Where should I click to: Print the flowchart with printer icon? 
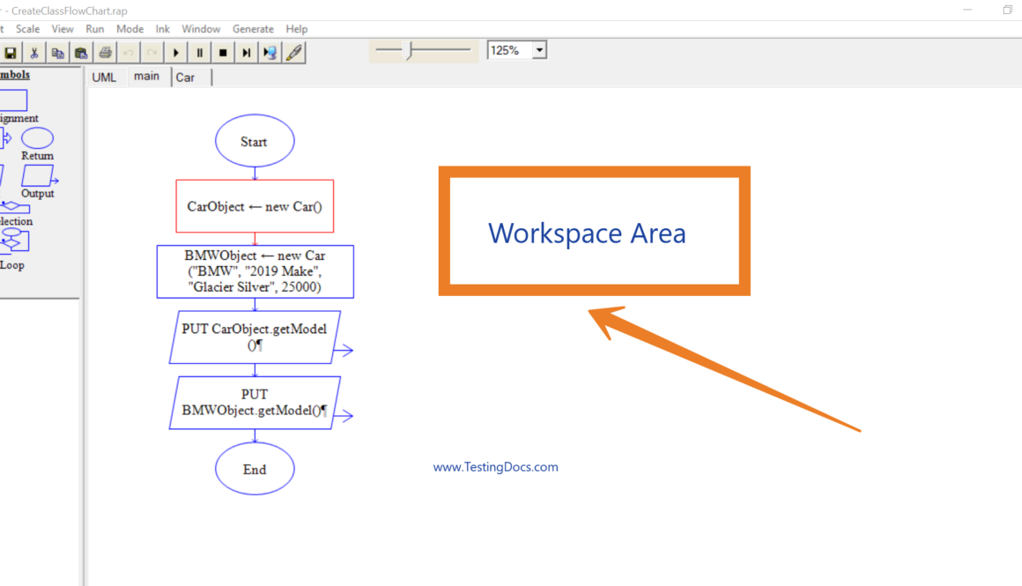click(x=105, y=53)
